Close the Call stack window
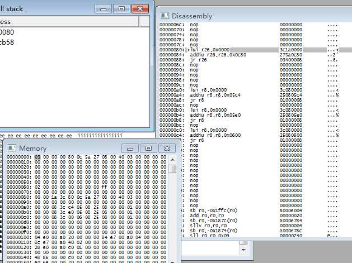 coord(140,9)
